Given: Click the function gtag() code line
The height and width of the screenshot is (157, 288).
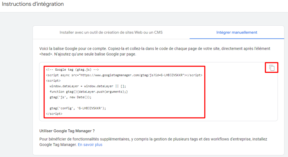Looking at the screenshot, I should point(89,92).
